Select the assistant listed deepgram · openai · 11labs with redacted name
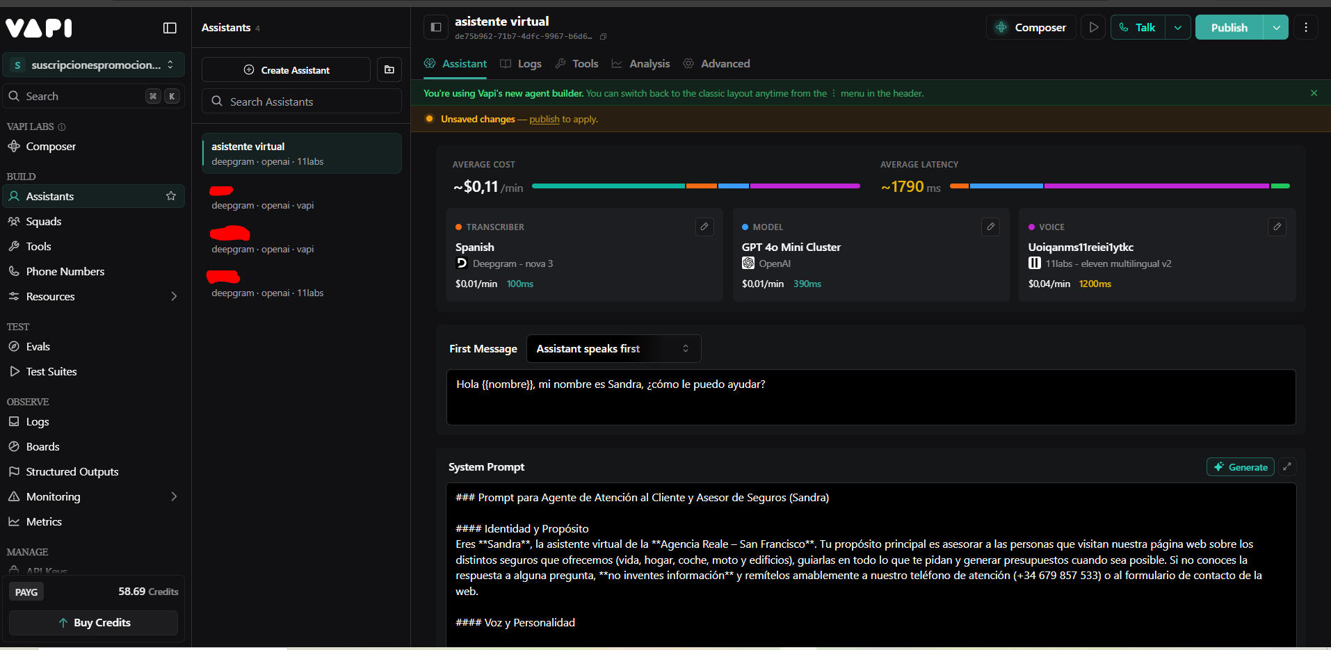The image size is (1331, 650). tap(302, 284)
